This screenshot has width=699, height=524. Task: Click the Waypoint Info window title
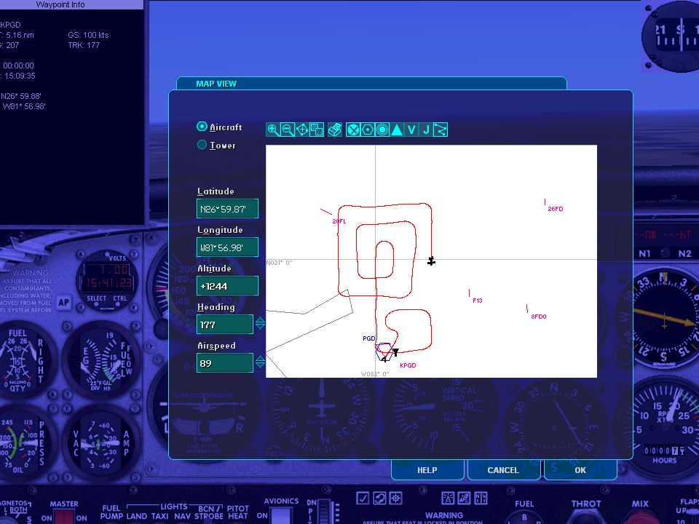(x=60, y=4)
